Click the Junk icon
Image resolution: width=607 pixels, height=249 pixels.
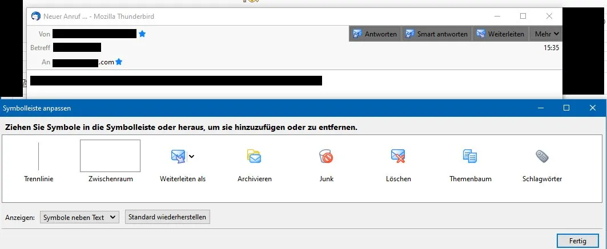pyautogui.click(x=326, y=156)
